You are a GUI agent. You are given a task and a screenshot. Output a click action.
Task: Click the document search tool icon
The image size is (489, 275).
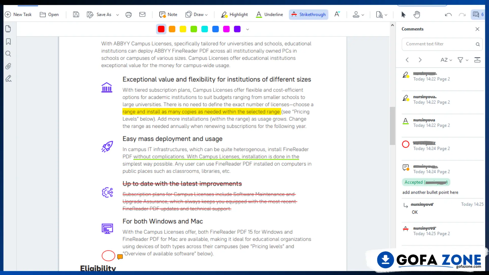[x=379, y=15]
